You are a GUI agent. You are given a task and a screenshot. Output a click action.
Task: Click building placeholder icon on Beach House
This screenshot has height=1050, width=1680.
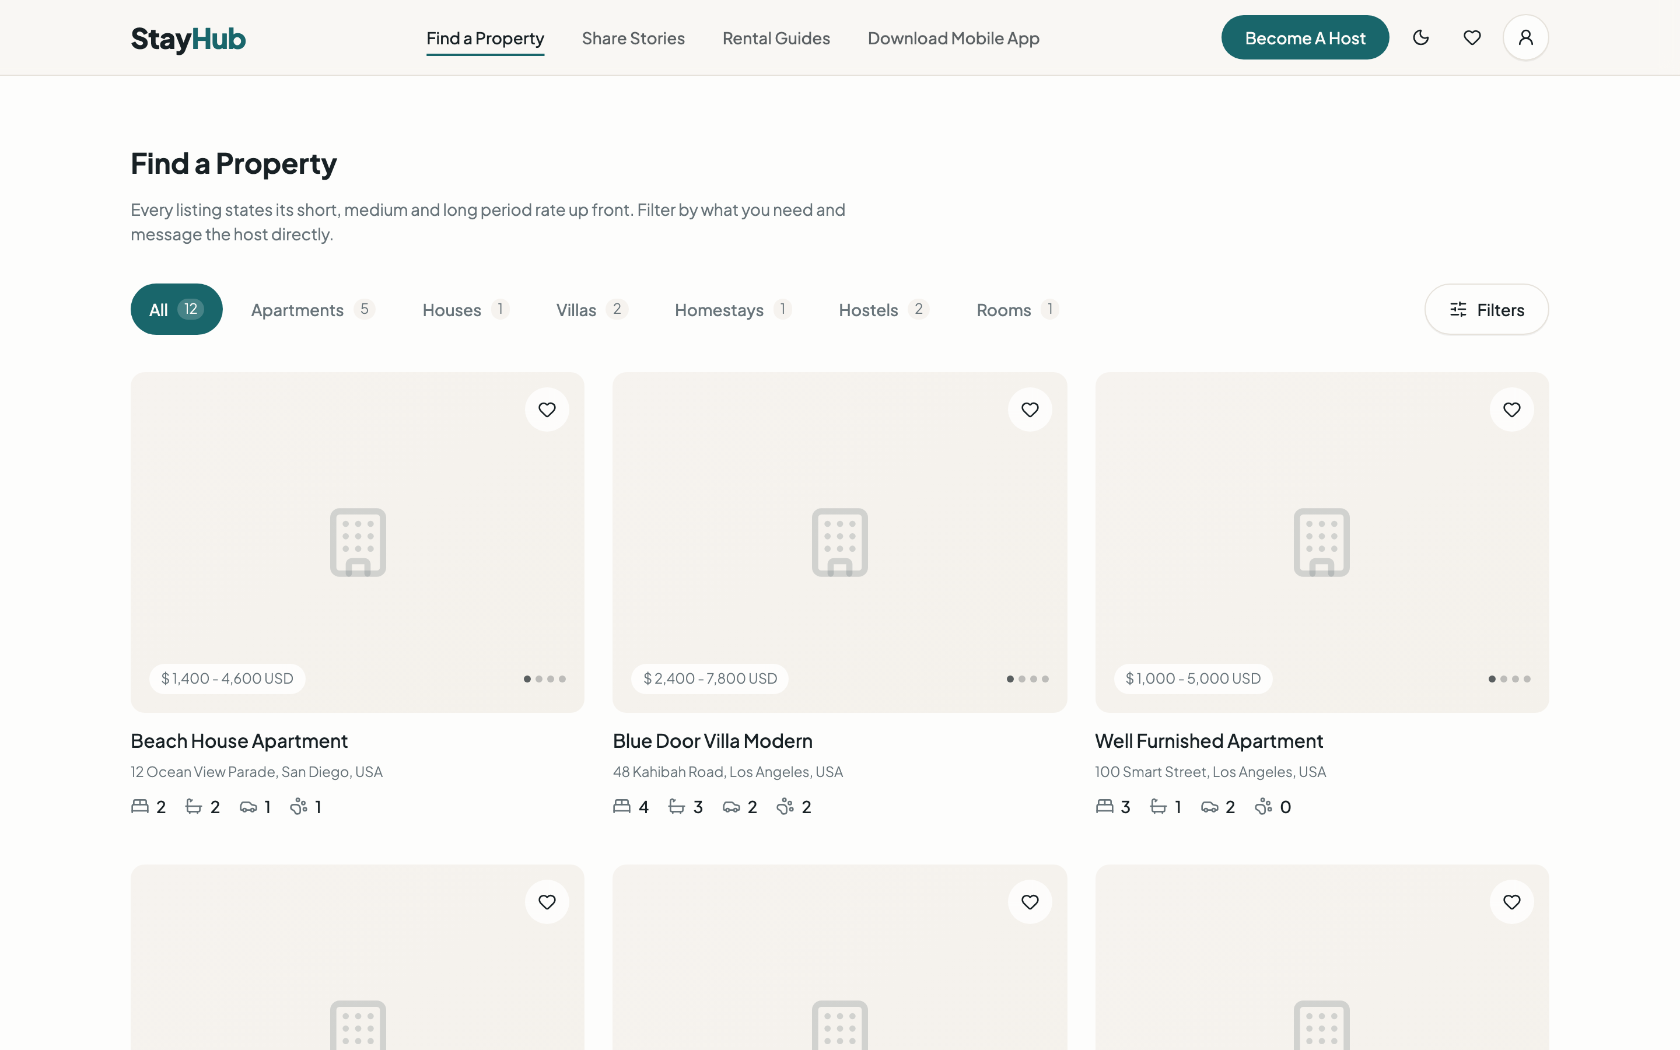(x=358, y=542)
